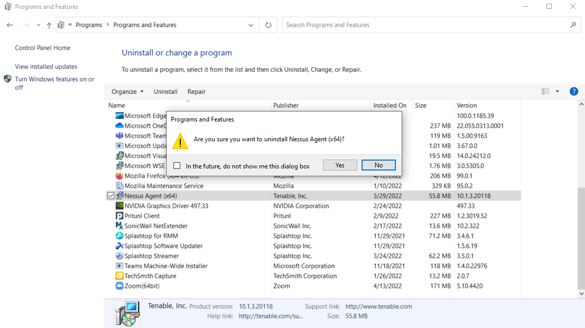
Task: Open Turn Windows features on or off
Action: [55, 83]
